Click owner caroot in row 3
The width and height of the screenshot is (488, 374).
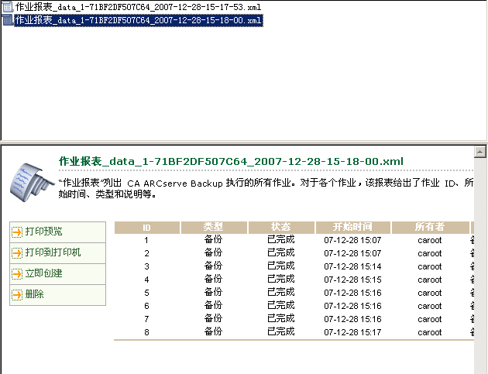point(430,266)
